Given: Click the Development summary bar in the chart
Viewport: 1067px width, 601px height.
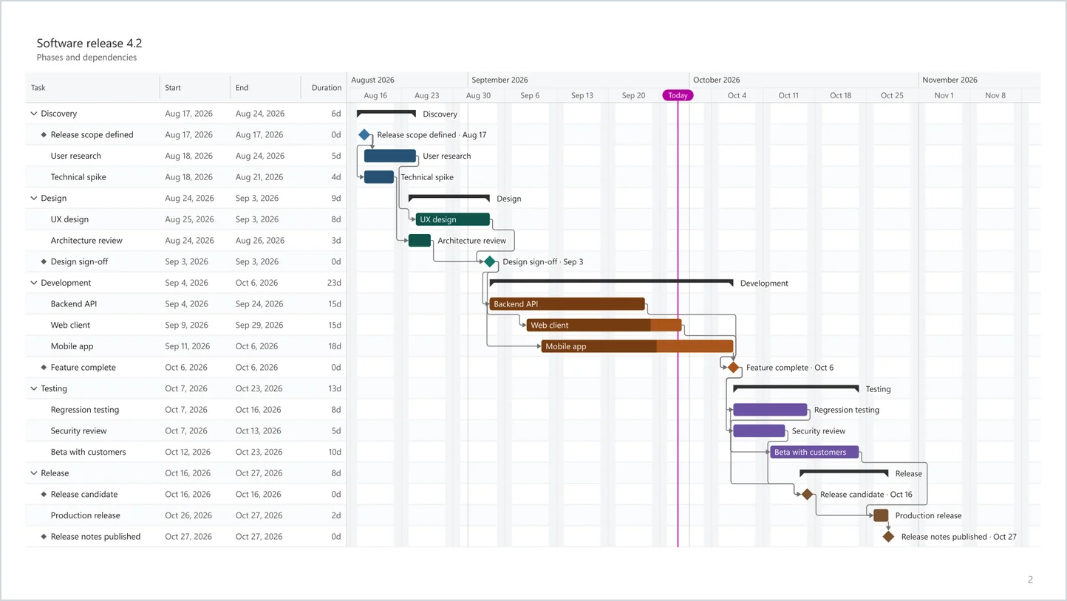Looking at the screenshot, I should pyautogui.click(x=612, y=283).
